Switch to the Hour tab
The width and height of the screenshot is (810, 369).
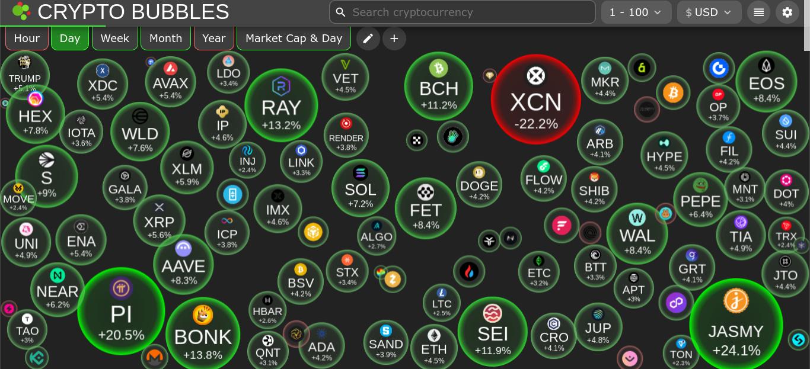click(x=27, y=38)
